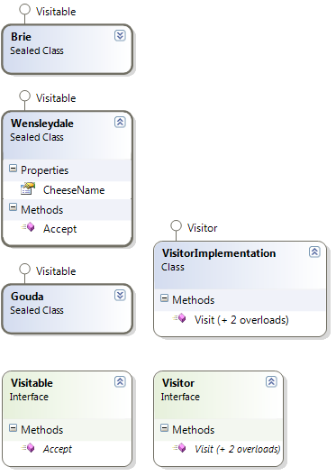The width and height of the screenshot is (336, 476).
Task: Collapse the Visitor interface box chevron
Action: (x=271, y=381)
